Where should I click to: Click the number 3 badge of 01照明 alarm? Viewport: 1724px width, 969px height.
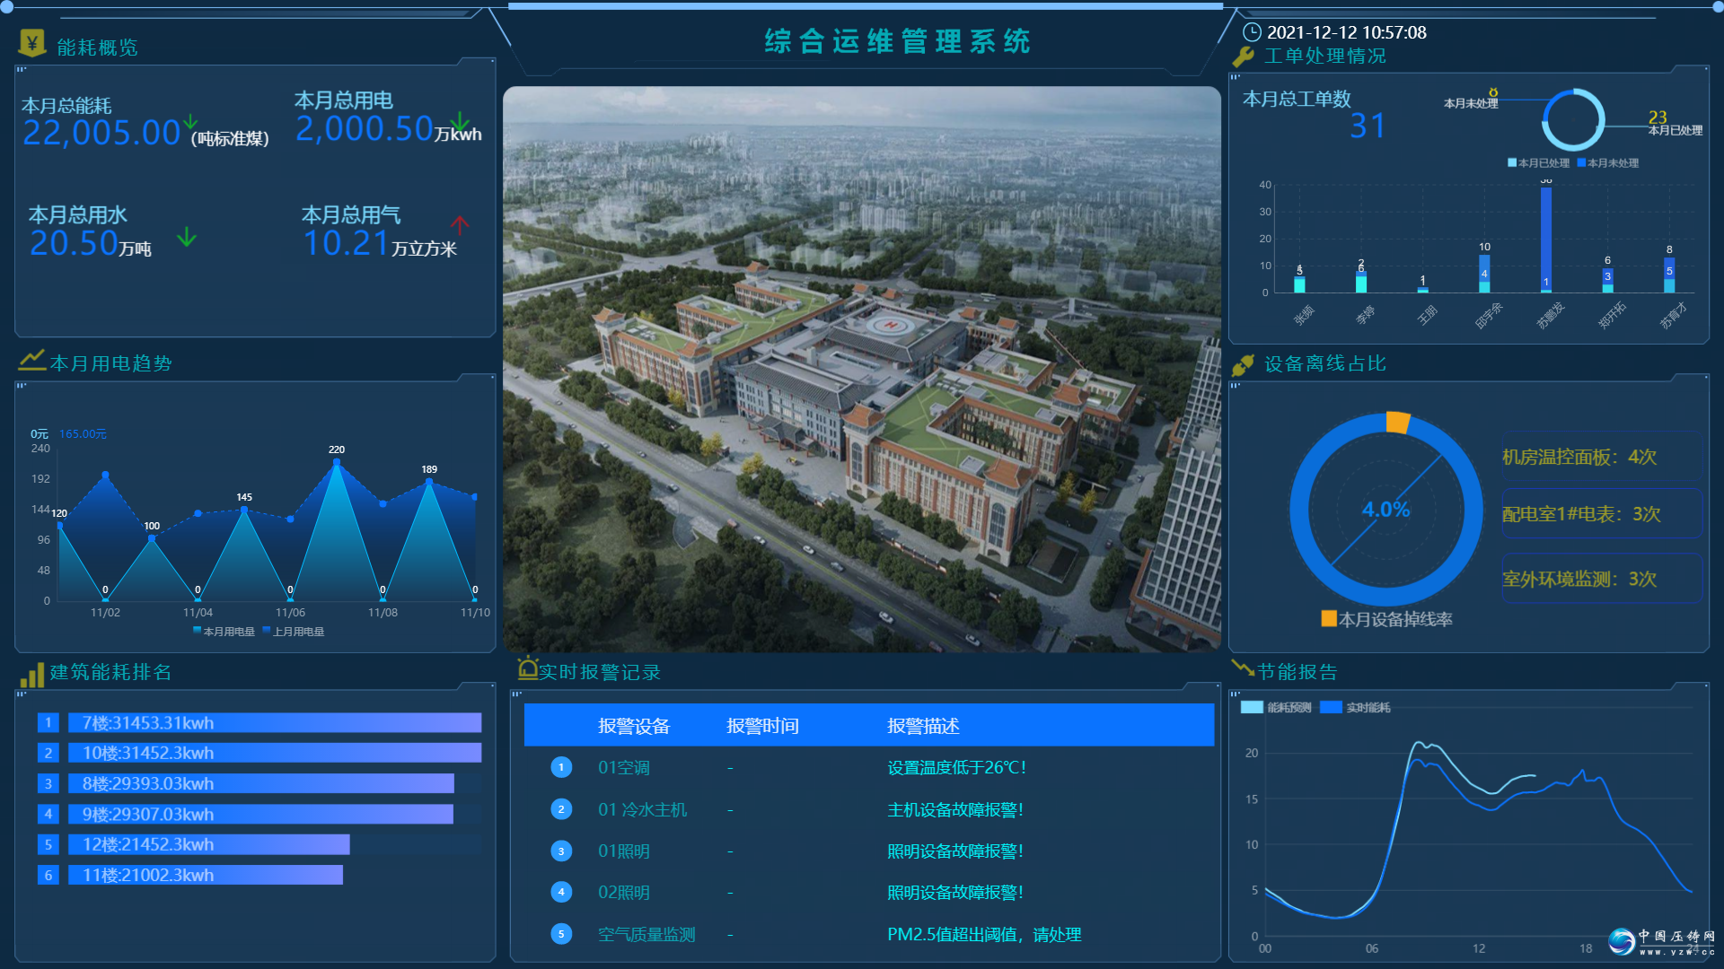click(561, 851)
